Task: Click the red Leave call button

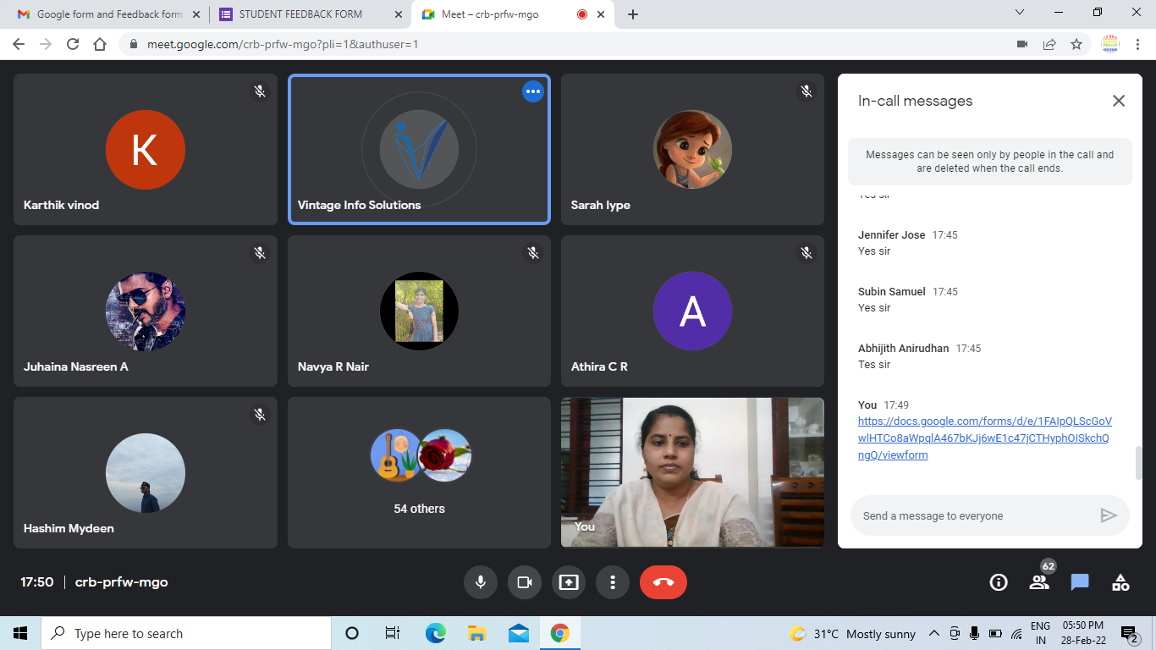Action: [663, 582]
